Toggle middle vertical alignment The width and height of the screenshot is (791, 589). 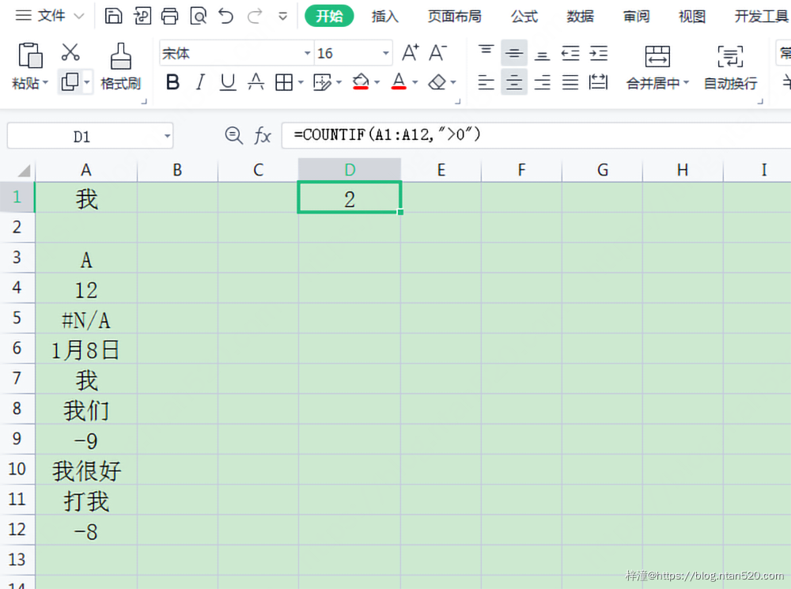tap(514, 53)
